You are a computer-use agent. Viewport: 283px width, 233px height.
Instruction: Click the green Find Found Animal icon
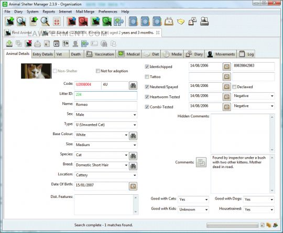(x=107, y=21)
